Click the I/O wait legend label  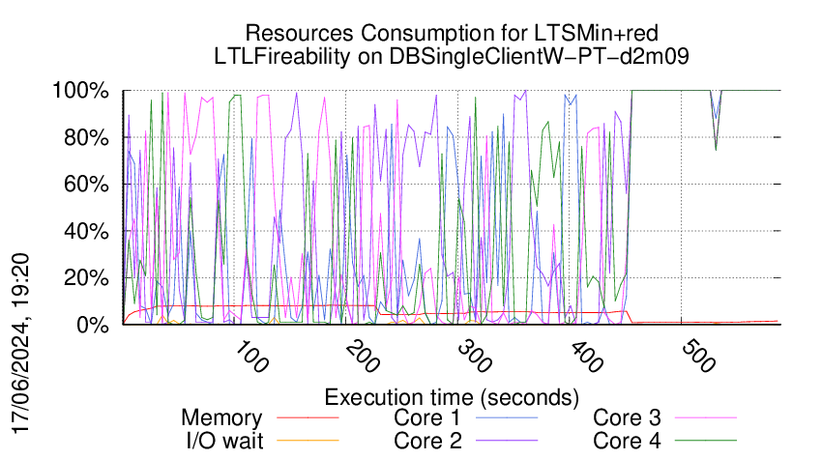[x=225, y=441]
